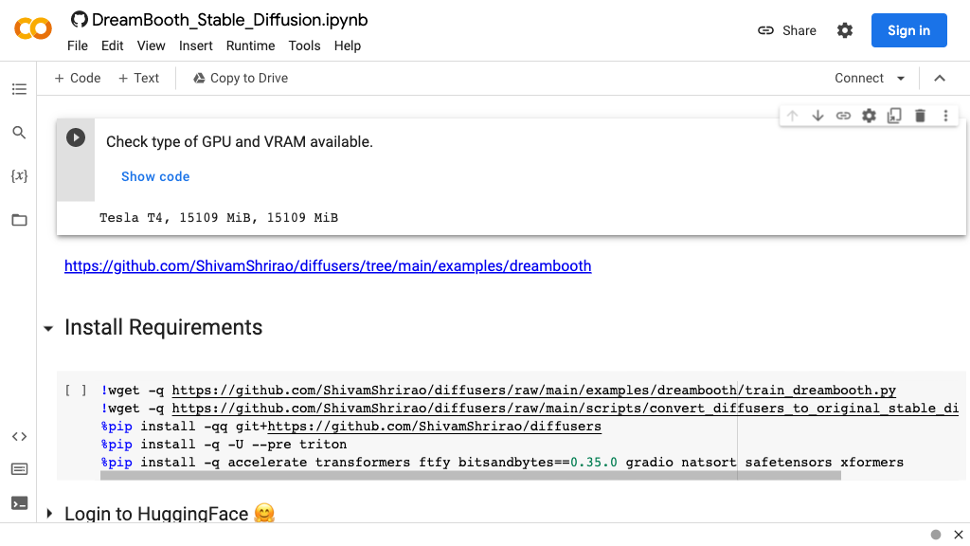Collapse the header with chevron
This screenshot has height=546, width=970.
click(940, 79)
